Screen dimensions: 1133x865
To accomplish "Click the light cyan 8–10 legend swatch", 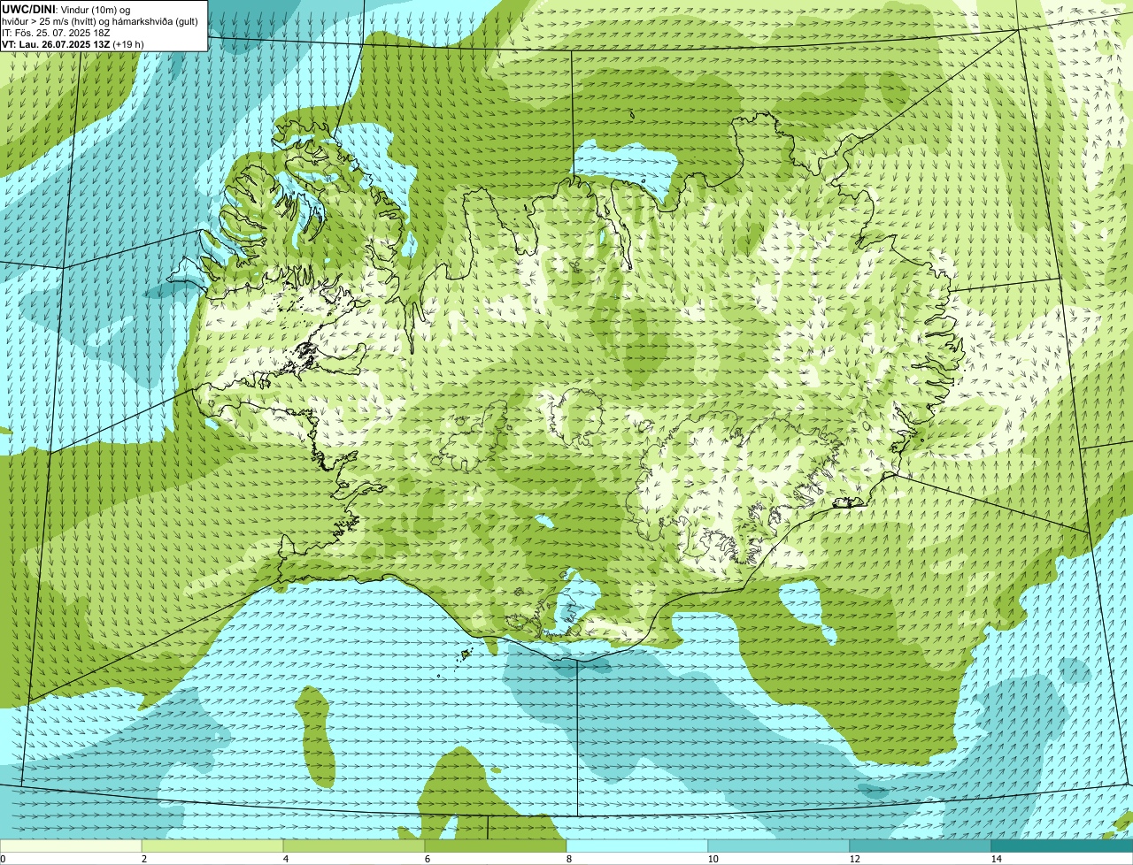I will [637, 846].
